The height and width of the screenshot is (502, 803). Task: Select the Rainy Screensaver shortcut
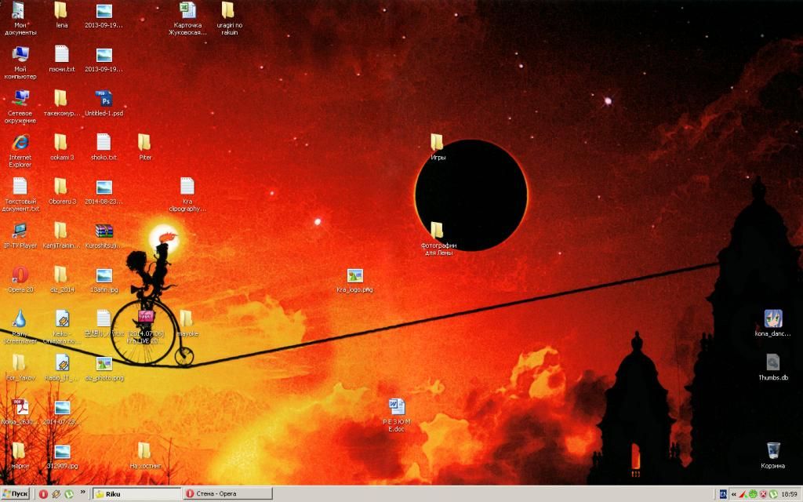click(x=20, y=319)
